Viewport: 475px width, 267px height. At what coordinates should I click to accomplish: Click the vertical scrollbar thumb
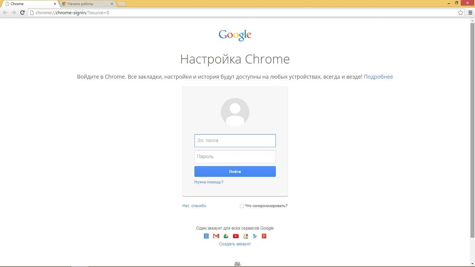coord(472,130)
